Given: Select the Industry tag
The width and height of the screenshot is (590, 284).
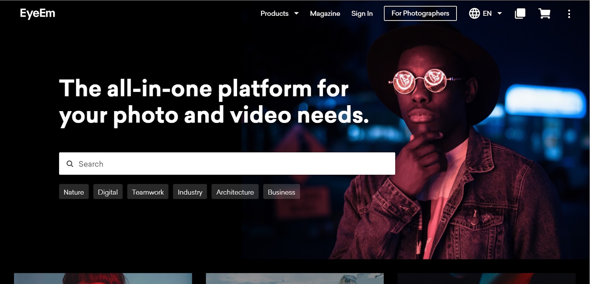Looking at the screenshot, I should (x=190, y=192).
